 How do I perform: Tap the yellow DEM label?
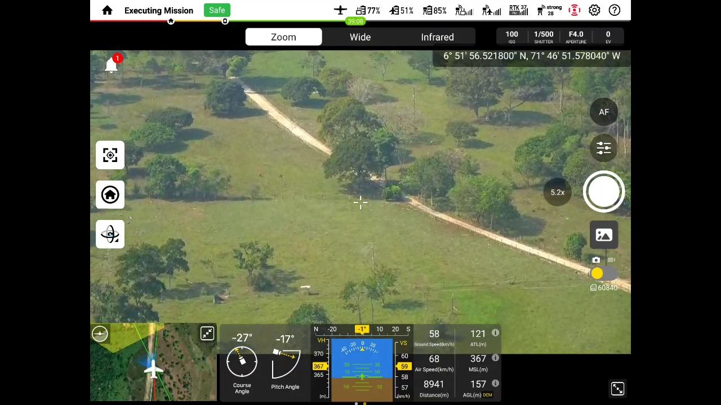pyautogui.click(x=487, y=395)
